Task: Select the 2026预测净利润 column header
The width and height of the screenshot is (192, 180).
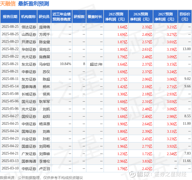Action: [x=140, y=16]
